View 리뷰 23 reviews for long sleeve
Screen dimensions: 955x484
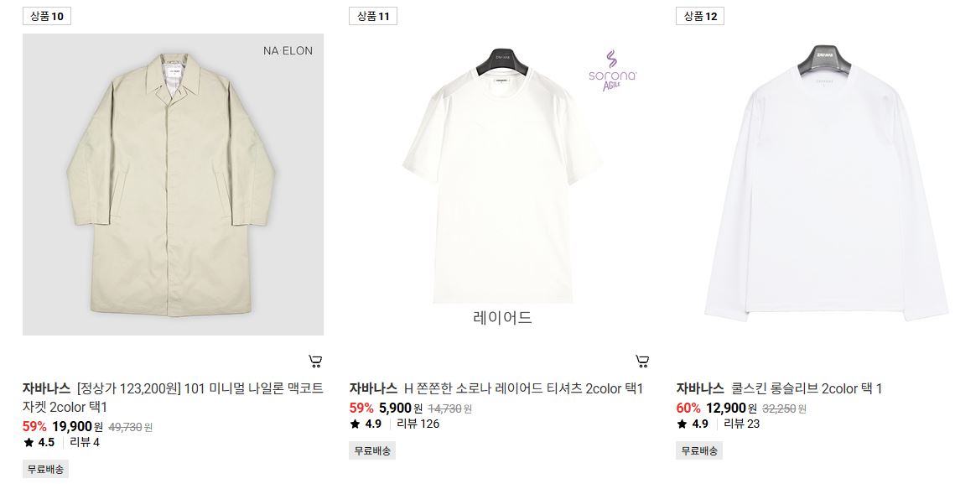[741, 424]
